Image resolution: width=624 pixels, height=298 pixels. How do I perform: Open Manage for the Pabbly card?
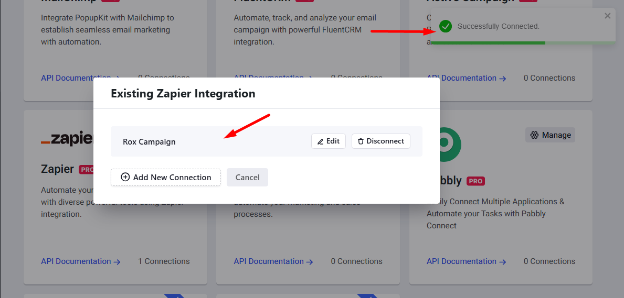click(550, 135)
